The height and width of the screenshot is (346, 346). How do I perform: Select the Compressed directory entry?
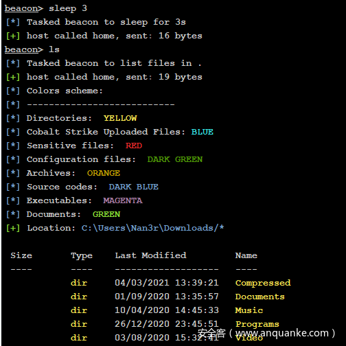pyautogui.click(x=263, y=283)
